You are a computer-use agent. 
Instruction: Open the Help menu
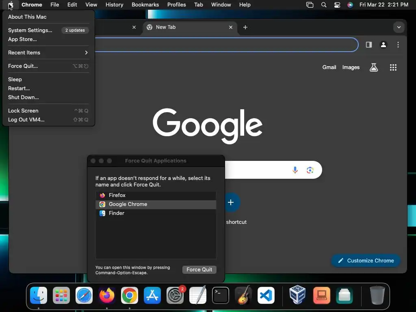click(245, 5)
